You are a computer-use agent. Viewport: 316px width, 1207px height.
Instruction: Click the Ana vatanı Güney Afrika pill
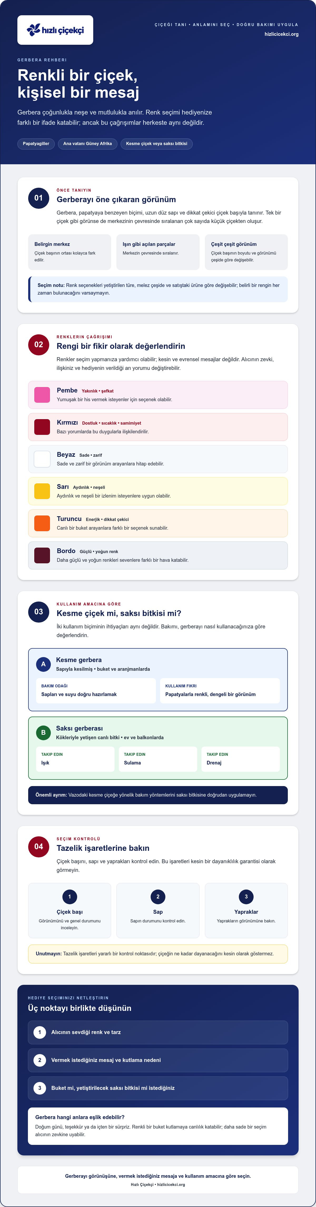pos(88,144)
